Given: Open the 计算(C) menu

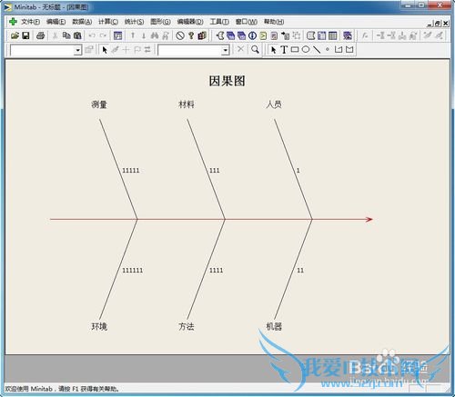Looking at the screenshot, I should coord(108,22).
